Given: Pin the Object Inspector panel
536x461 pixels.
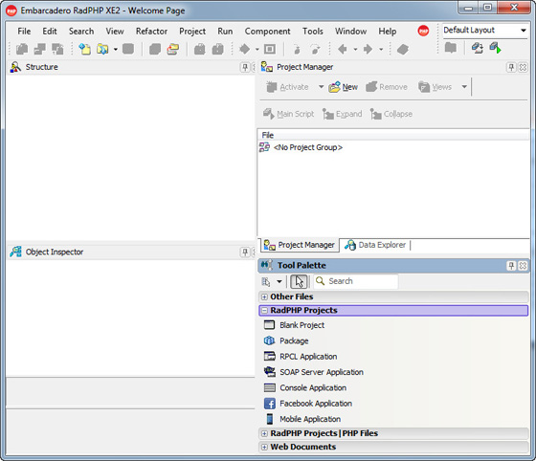Looking at the screenshot, I should point(245,252).
